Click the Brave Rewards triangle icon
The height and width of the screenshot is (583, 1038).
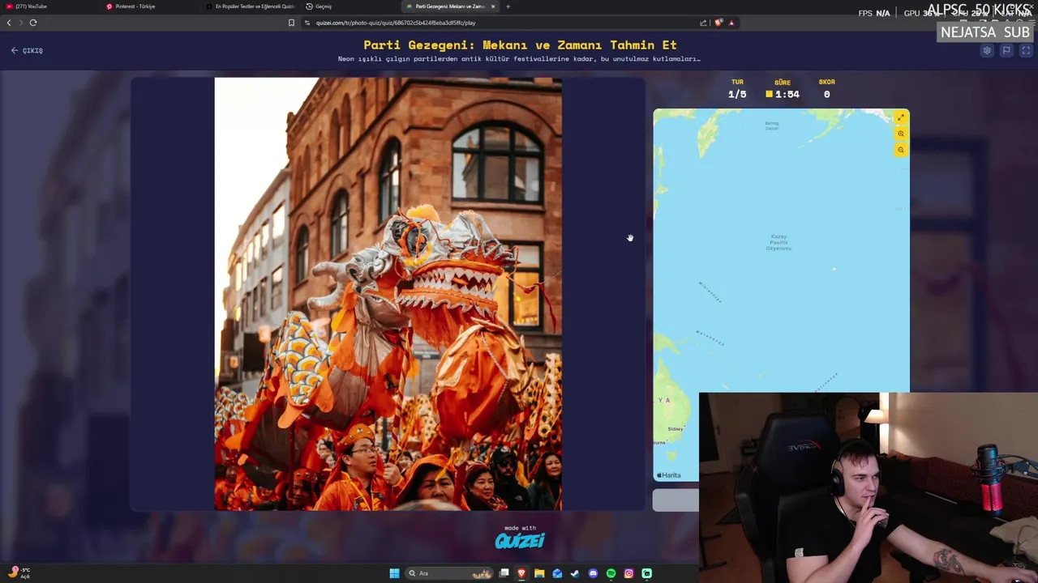731,23
